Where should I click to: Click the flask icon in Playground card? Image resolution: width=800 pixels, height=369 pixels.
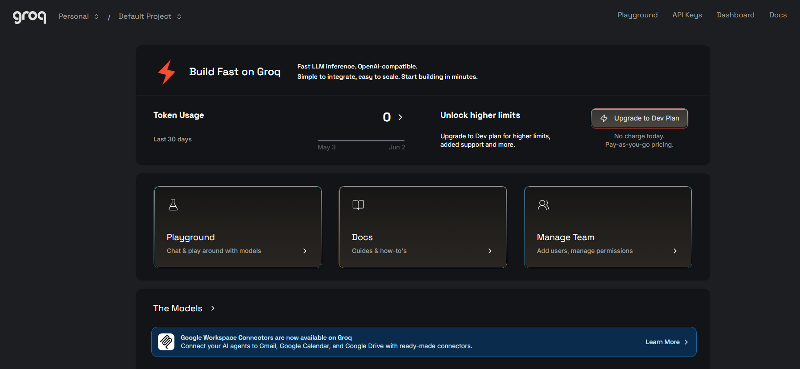coord(173,205)
